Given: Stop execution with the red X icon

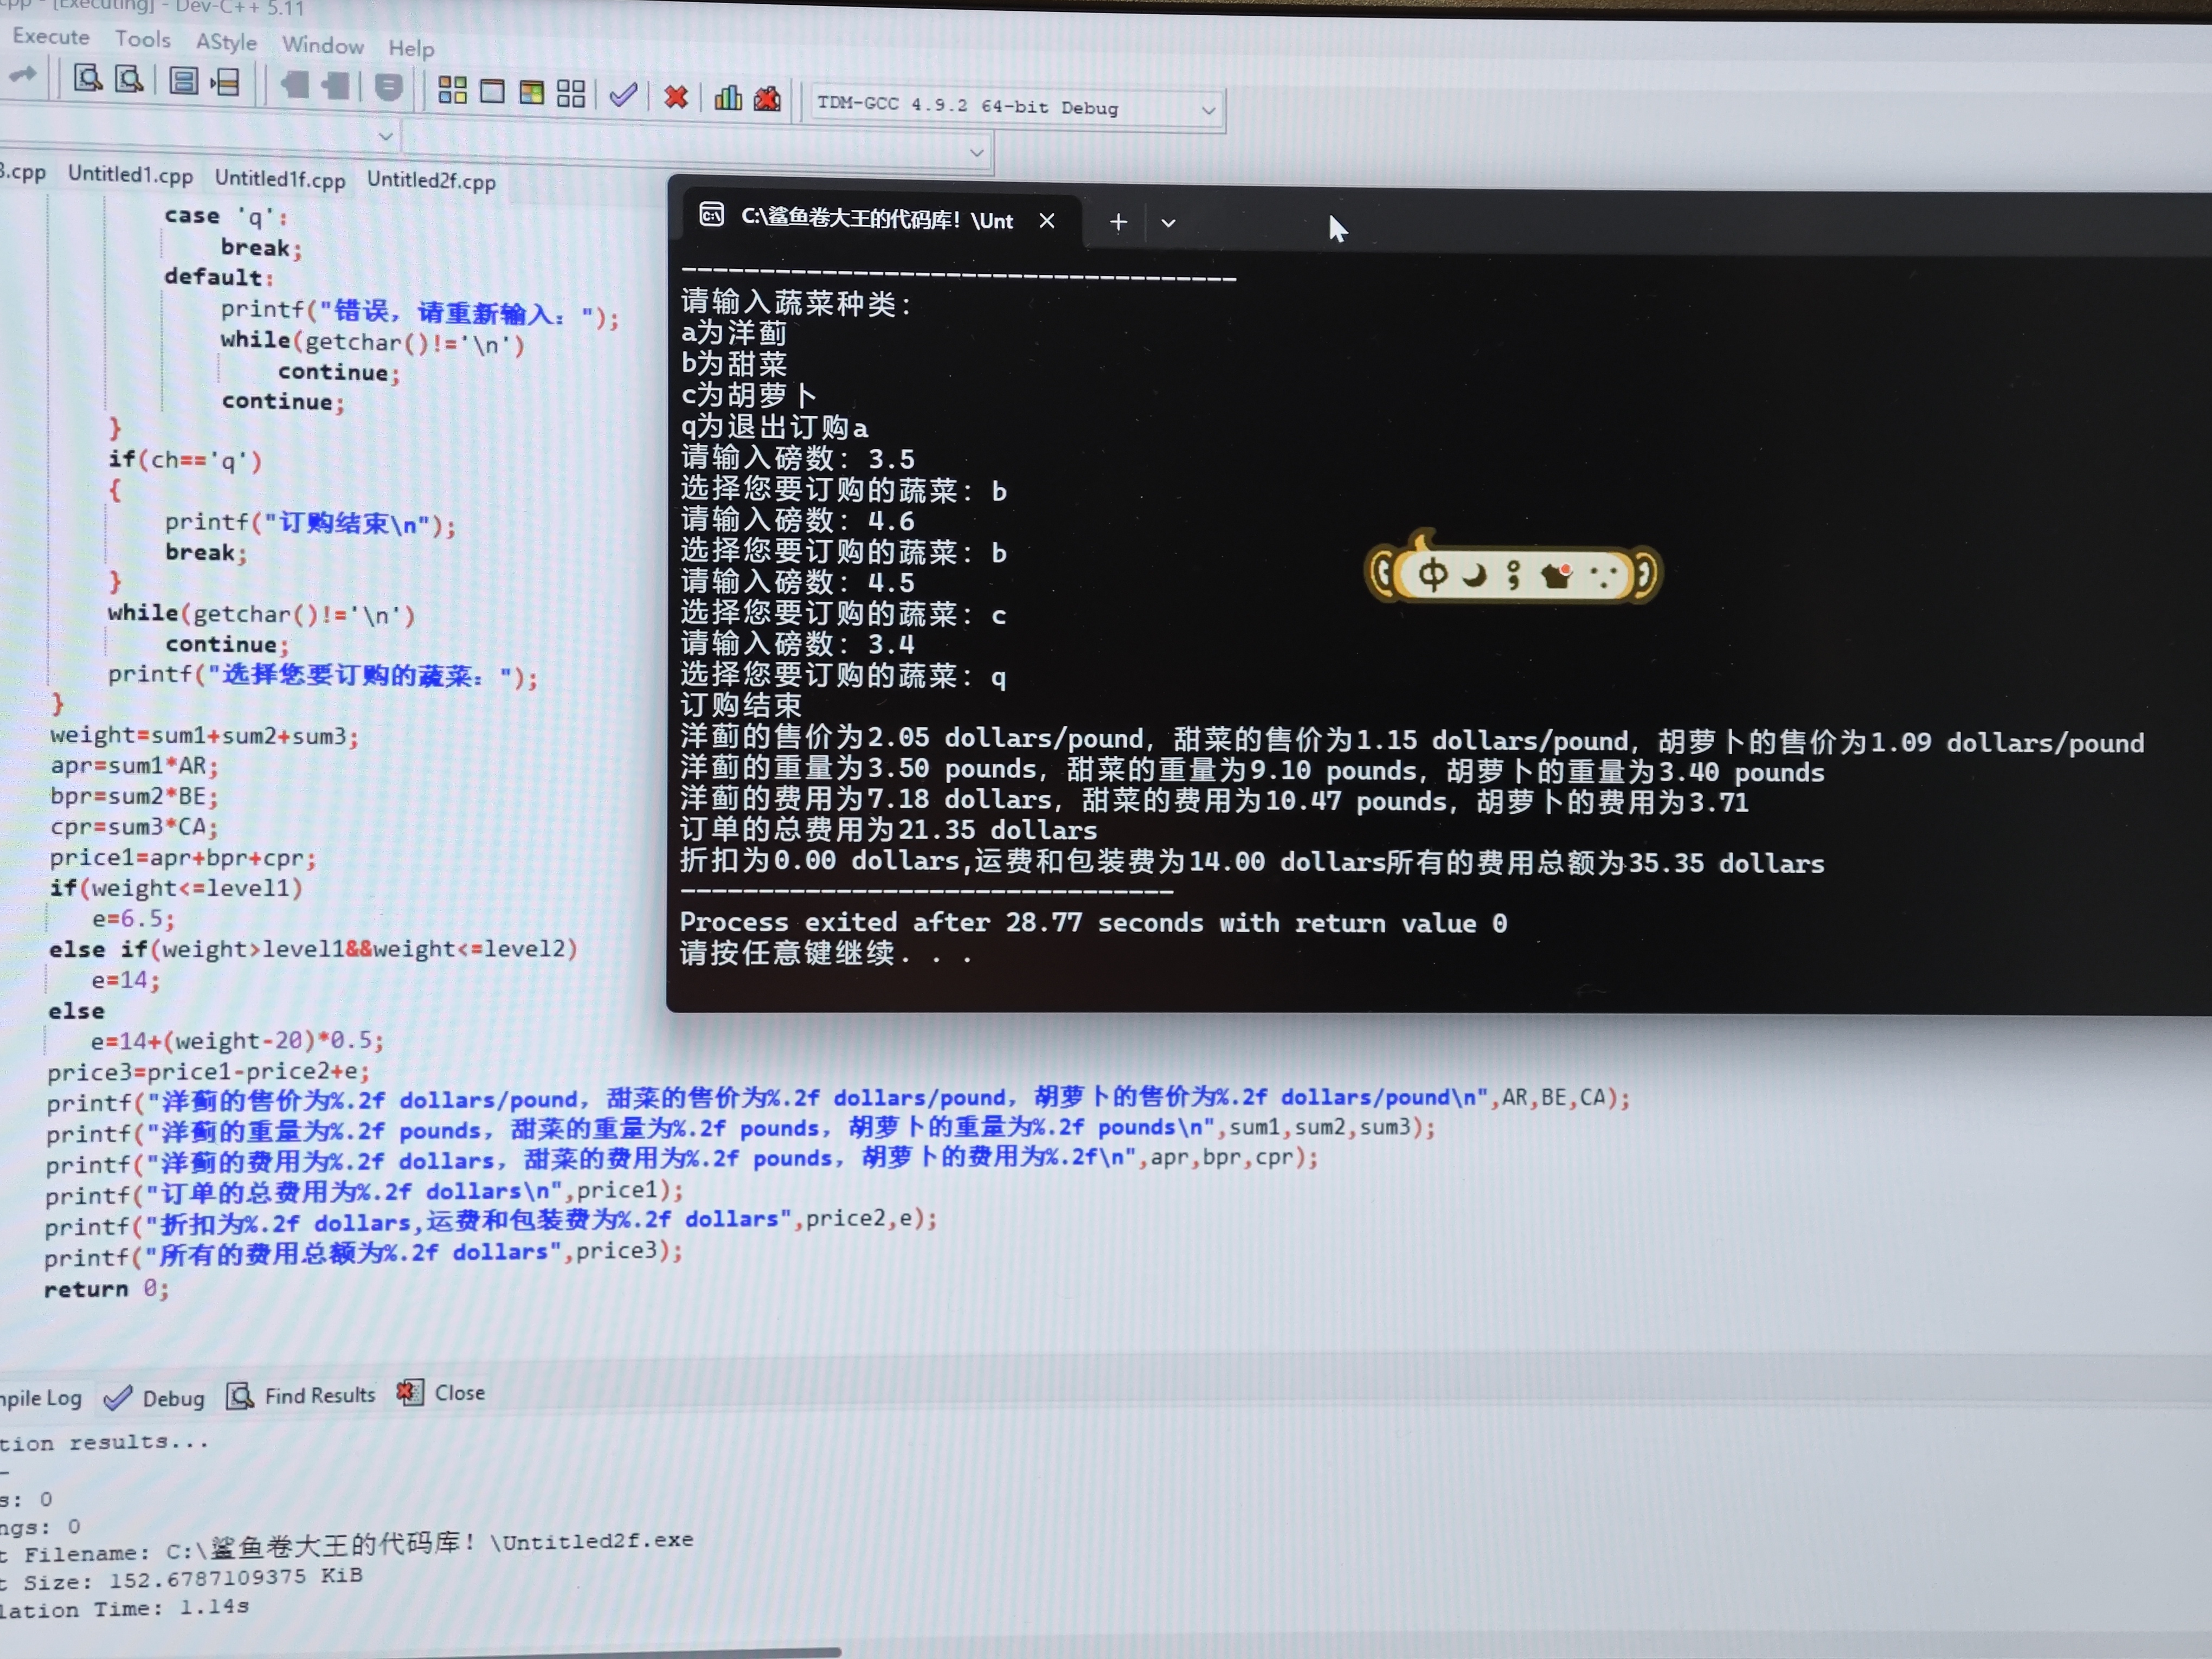Looking at the screenshot, I should (676, 97).
